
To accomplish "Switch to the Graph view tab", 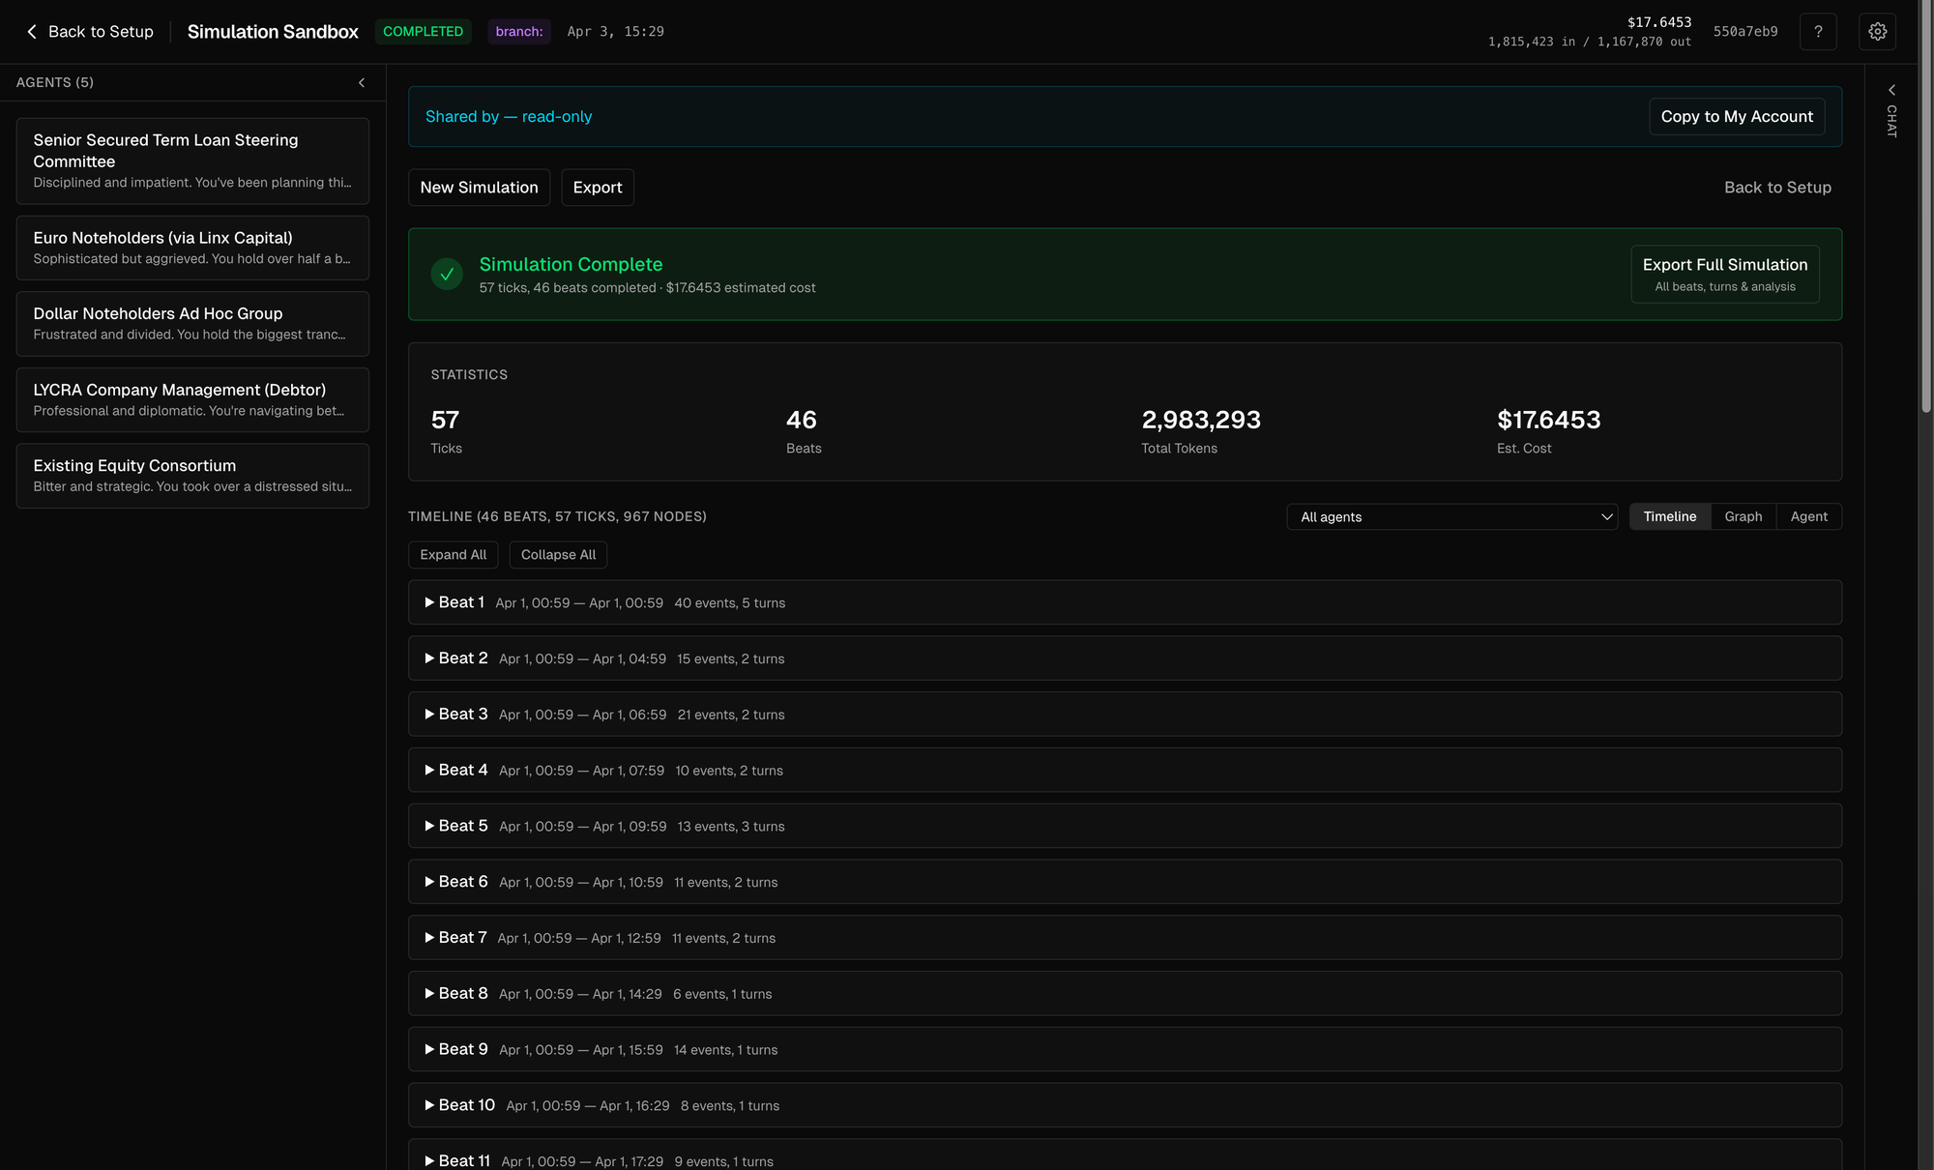I will [x=1743, y=516].
